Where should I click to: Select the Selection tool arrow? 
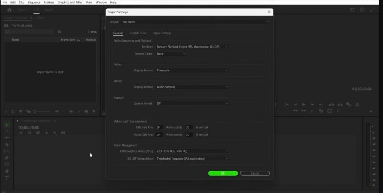[7, 125]
